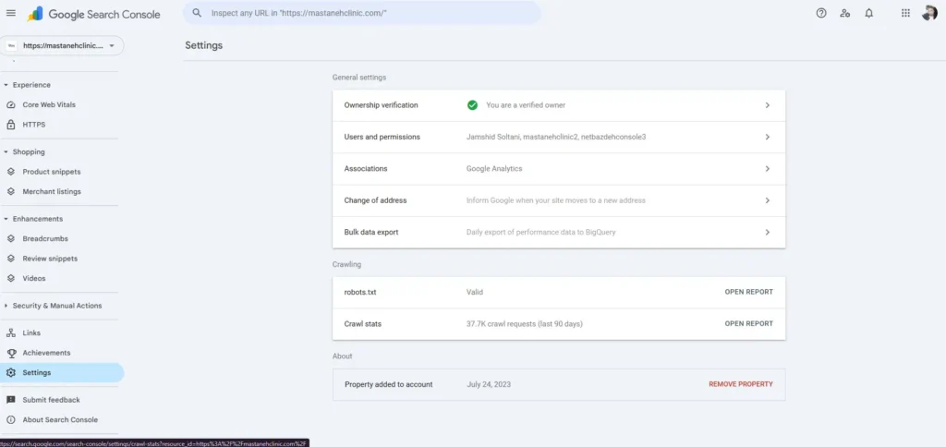Image resolution: width=946 pixels, height=447 pixels.
Task: Open the Google apps grid
Action: pyautogui.click(x=904, y=14)
